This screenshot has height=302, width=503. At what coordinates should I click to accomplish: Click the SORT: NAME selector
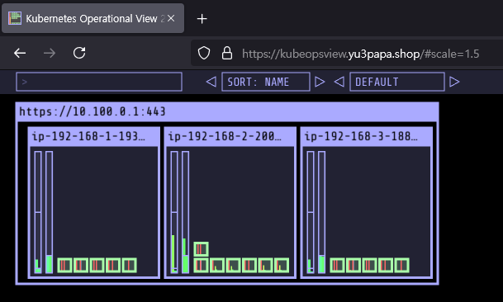[x=266, y=82]
